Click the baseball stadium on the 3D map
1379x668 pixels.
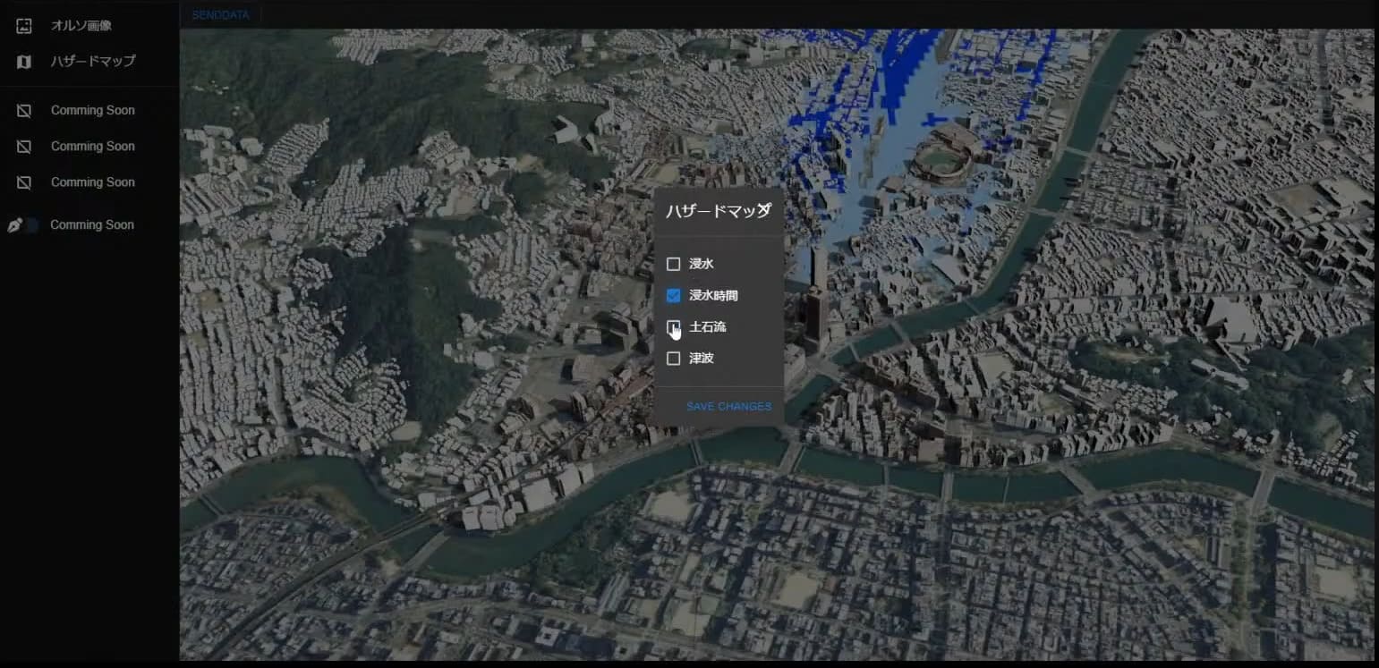pyautogui.click(x=944, y=156)
